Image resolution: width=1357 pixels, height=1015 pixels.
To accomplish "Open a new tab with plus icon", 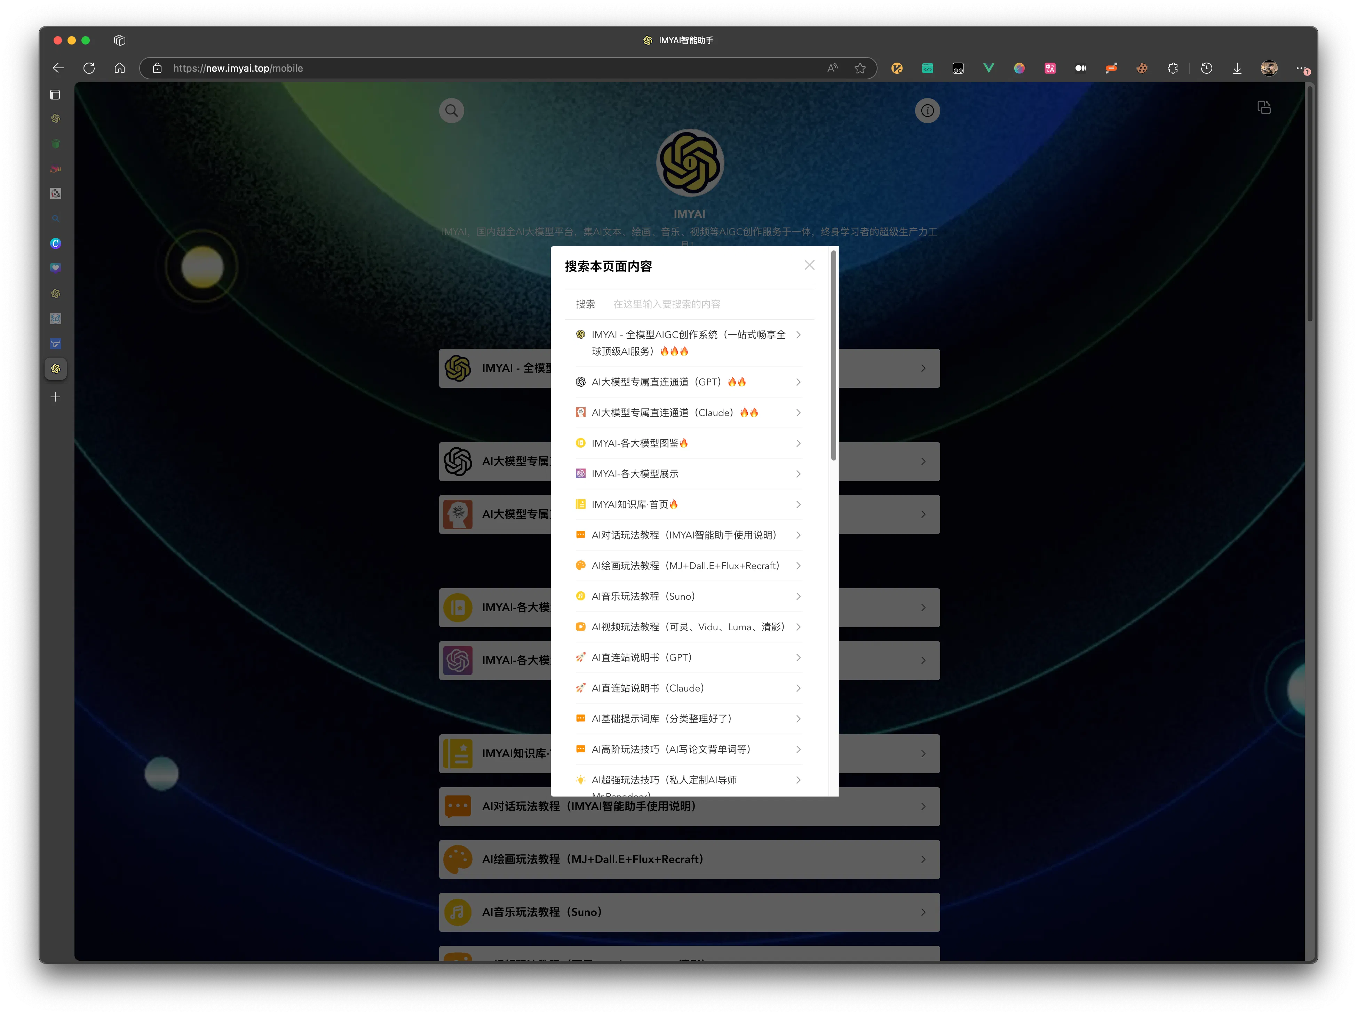I will [x=55, y=398].
